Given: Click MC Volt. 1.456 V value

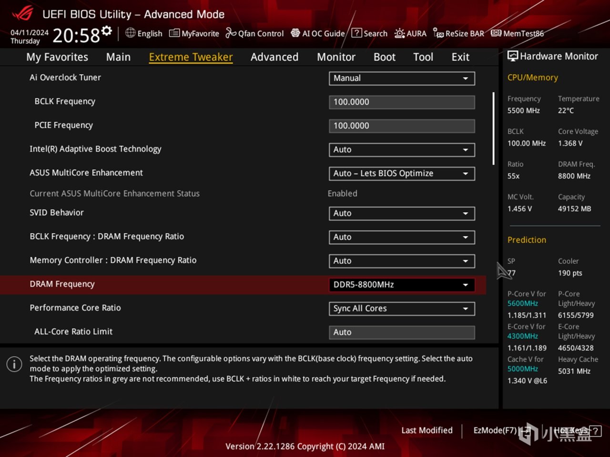Looking at the screenshot, I should coord(519,209).
